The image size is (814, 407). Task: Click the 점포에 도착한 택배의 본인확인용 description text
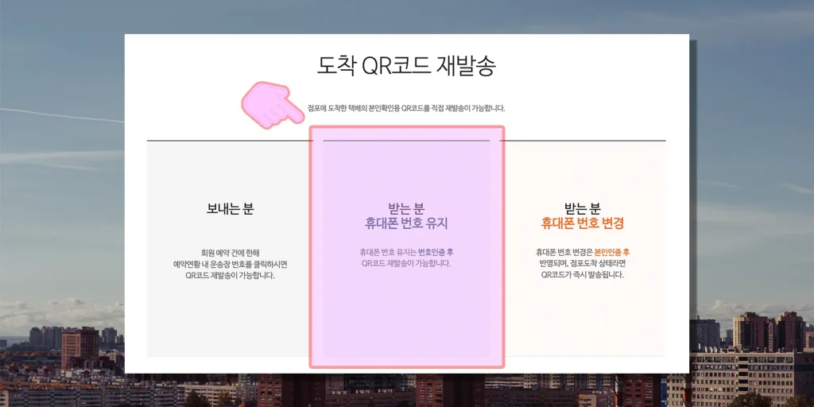406,108
